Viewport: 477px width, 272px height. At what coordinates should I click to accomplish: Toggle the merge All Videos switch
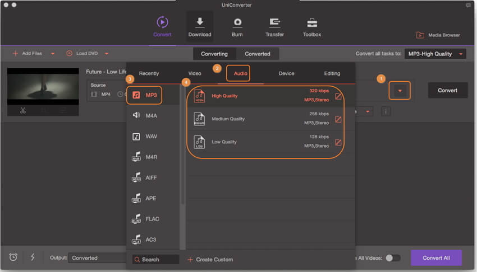pyautogui.click(x=393, y=258)
